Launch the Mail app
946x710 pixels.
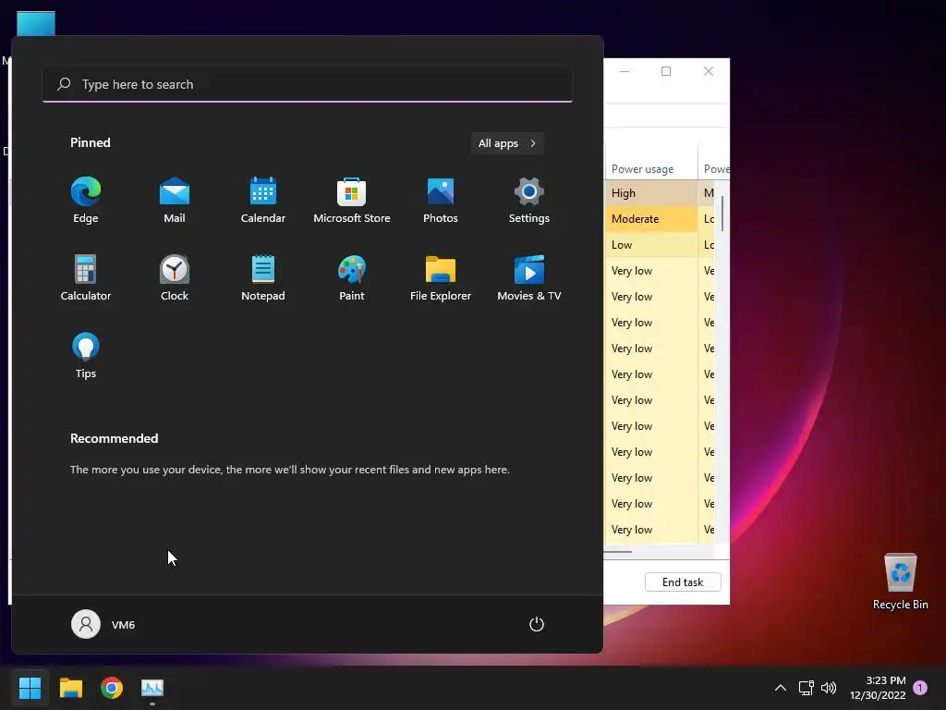tap(175, 201)
